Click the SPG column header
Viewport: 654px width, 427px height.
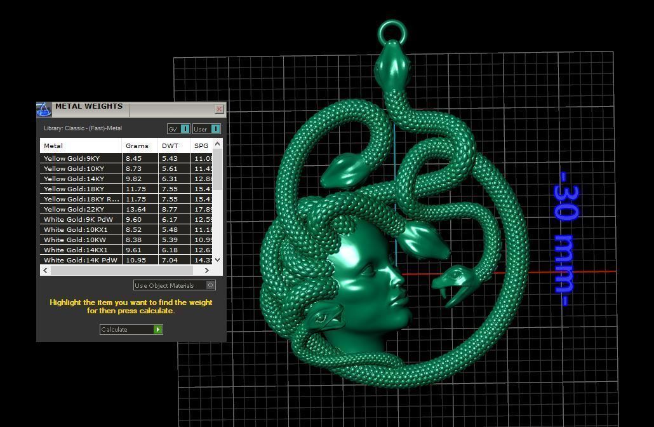(201, 146)
